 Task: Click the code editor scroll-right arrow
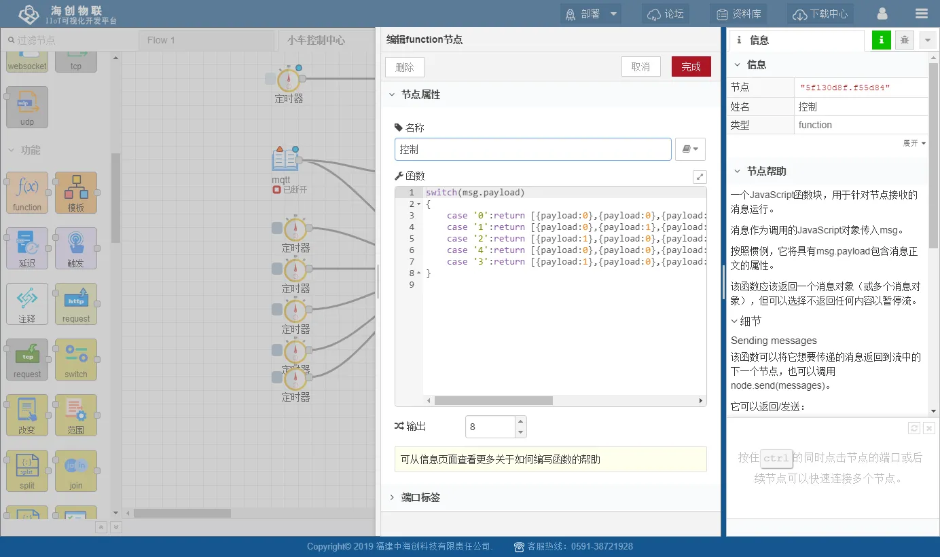[702, 401]
